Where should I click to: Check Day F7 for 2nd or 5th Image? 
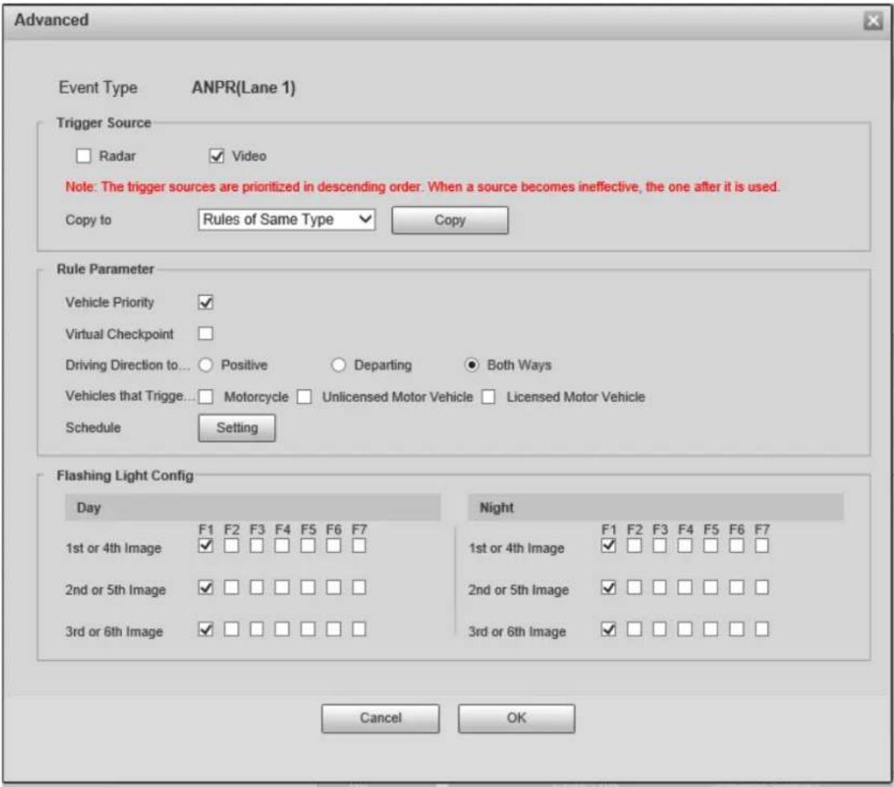[360, 587]
